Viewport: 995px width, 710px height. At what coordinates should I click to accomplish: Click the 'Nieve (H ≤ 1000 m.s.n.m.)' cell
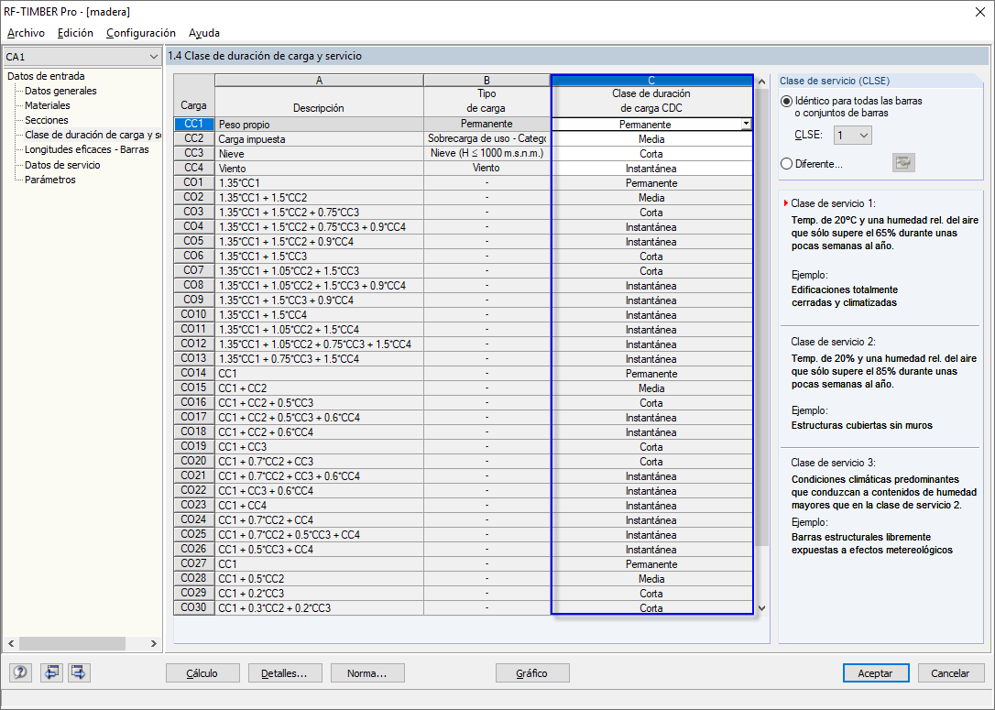[487, 154]
